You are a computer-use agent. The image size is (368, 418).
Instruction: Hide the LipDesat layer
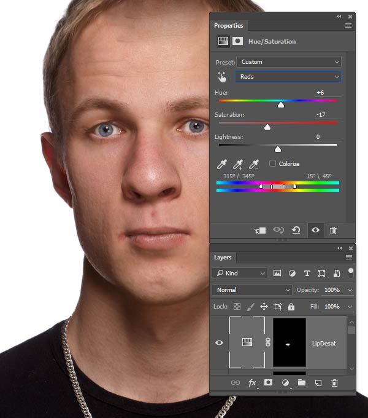[x=219, y=342]
